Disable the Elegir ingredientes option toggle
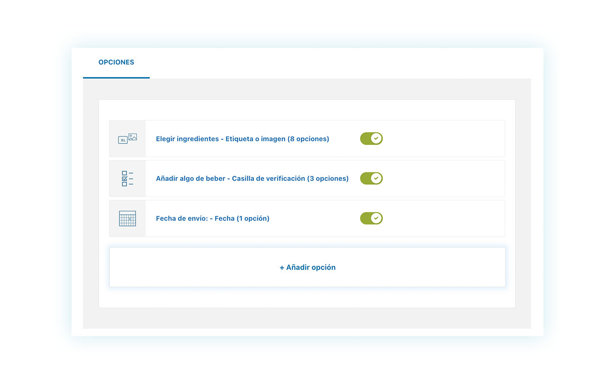The image size is (616, 384). [371, 139]
